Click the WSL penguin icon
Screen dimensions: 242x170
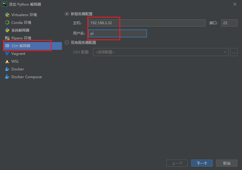[7, 61]
